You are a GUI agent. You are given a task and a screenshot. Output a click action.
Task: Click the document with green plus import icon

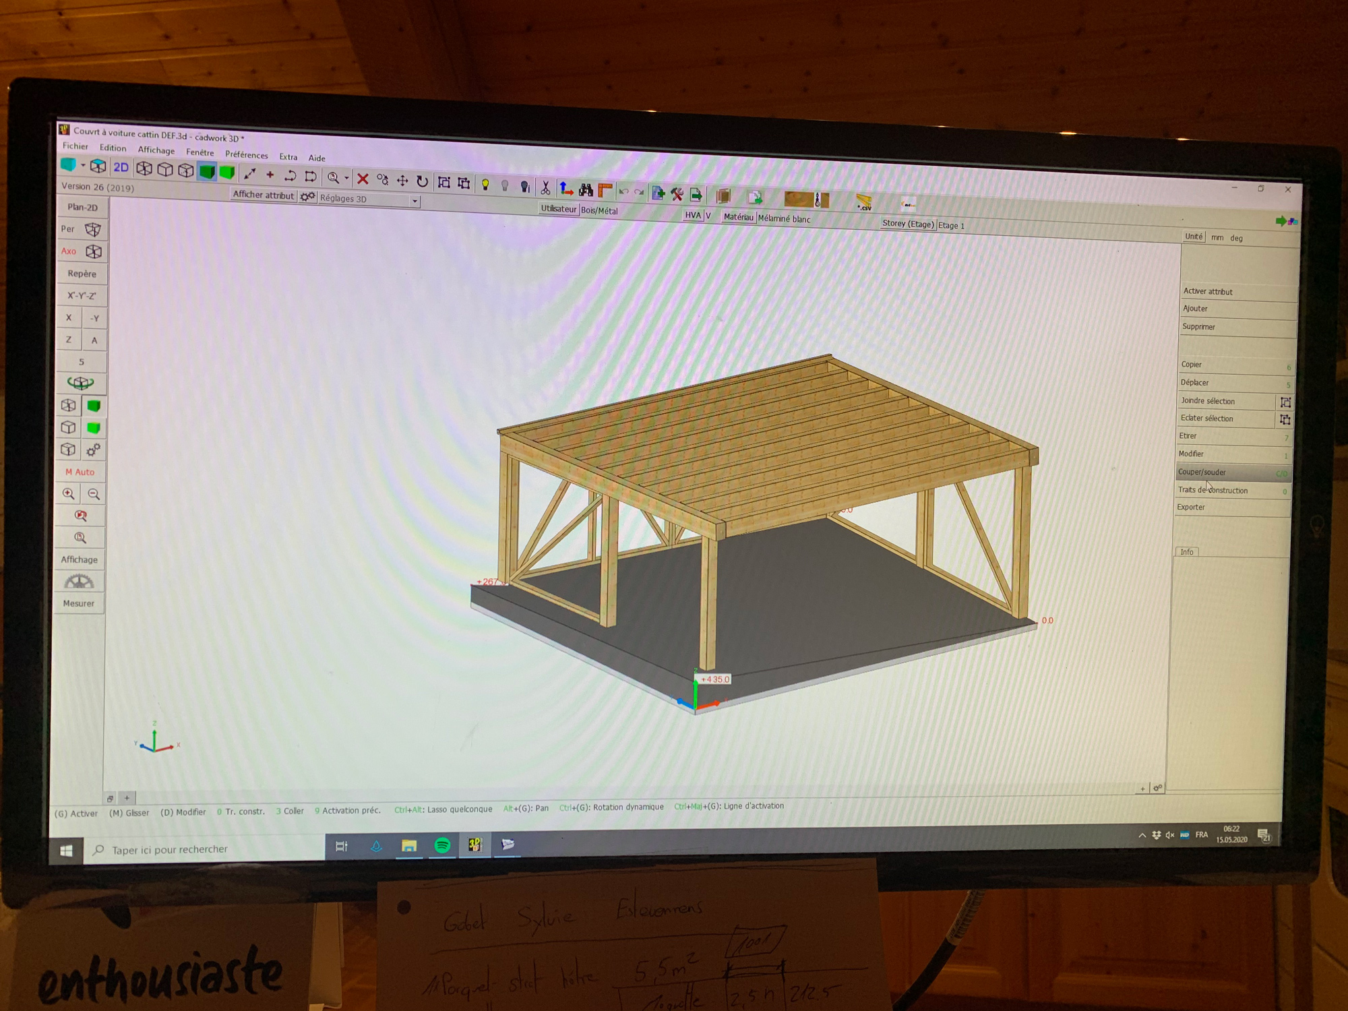coord(658,193)
